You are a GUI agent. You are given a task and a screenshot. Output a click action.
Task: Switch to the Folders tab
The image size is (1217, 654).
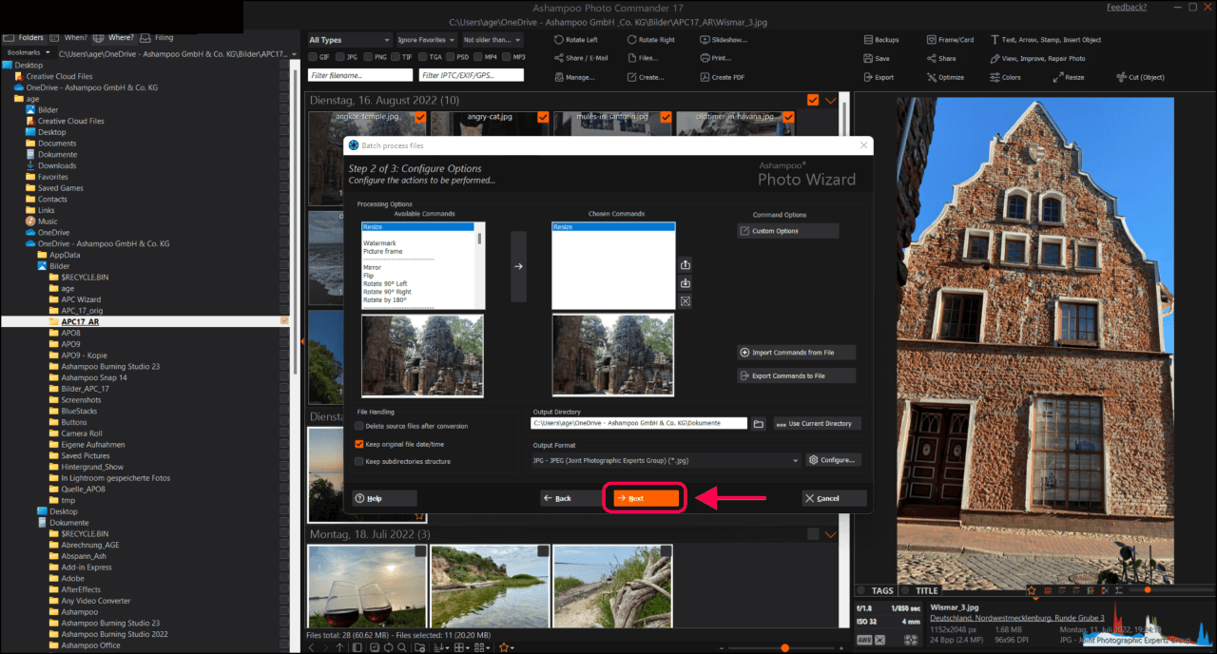(x=24, y=37)
